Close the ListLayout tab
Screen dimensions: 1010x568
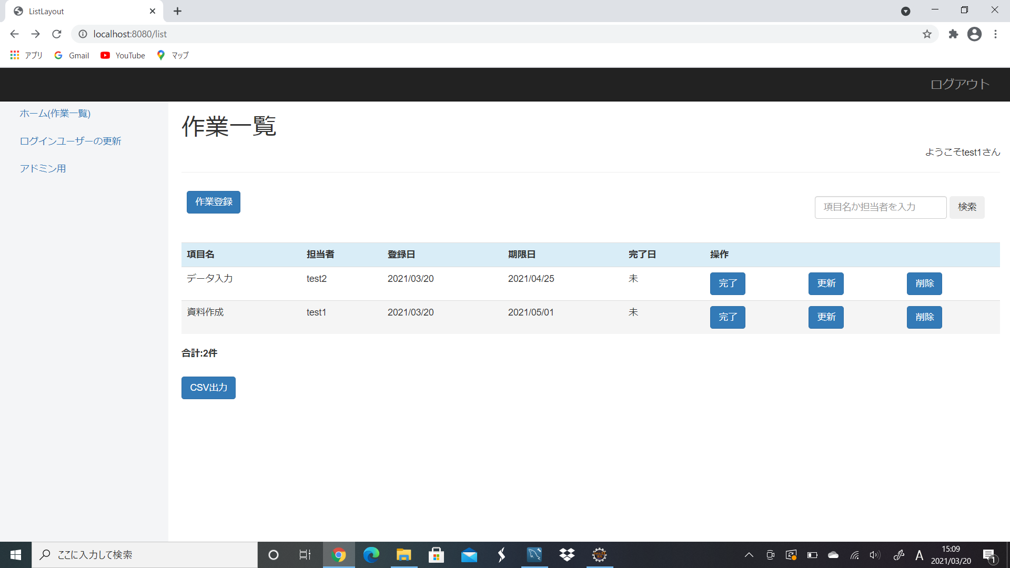tap(153, 11)
